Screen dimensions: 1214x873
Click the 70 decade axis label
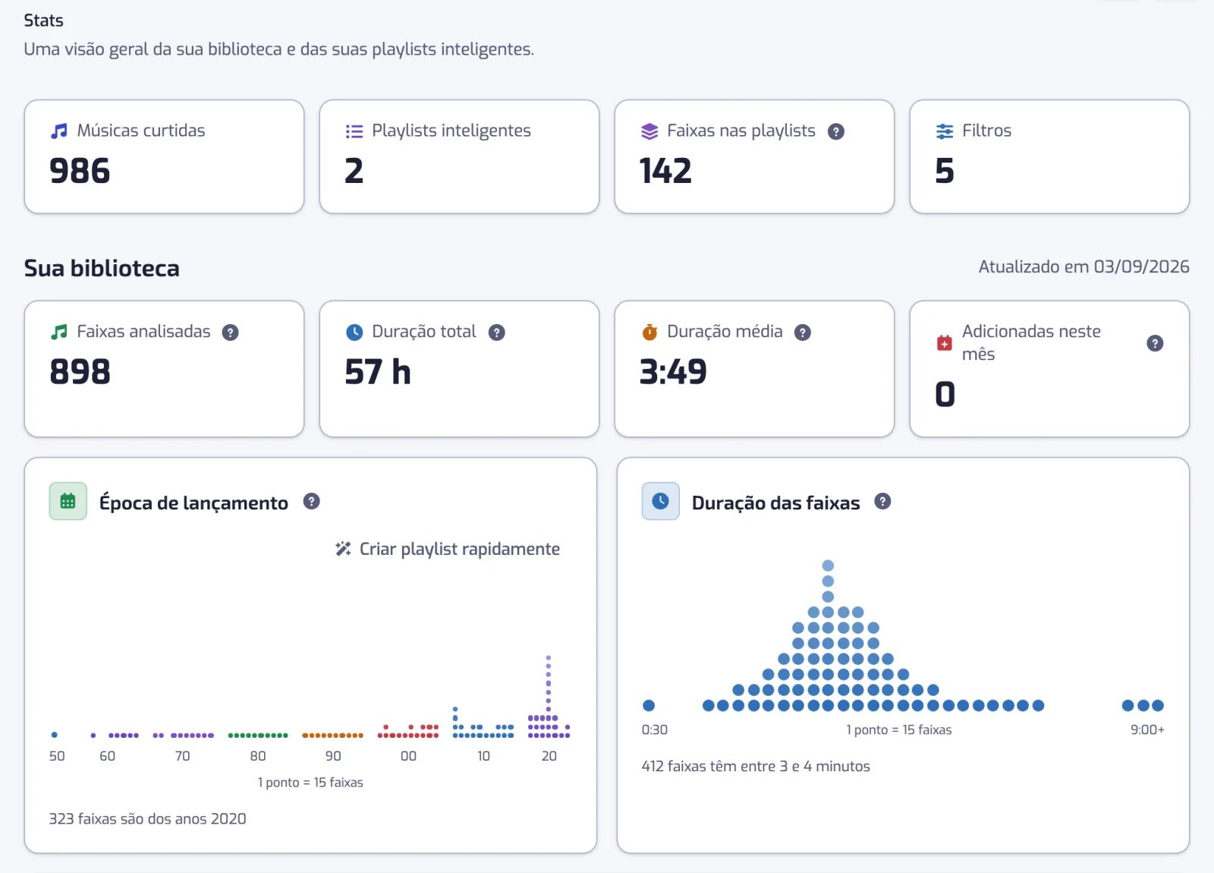coord(183,756)
